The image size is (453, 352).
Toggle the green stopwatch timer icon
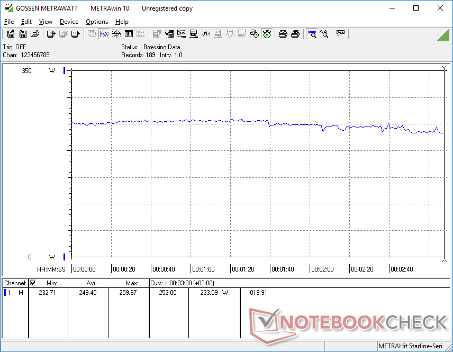click(267, 34)
